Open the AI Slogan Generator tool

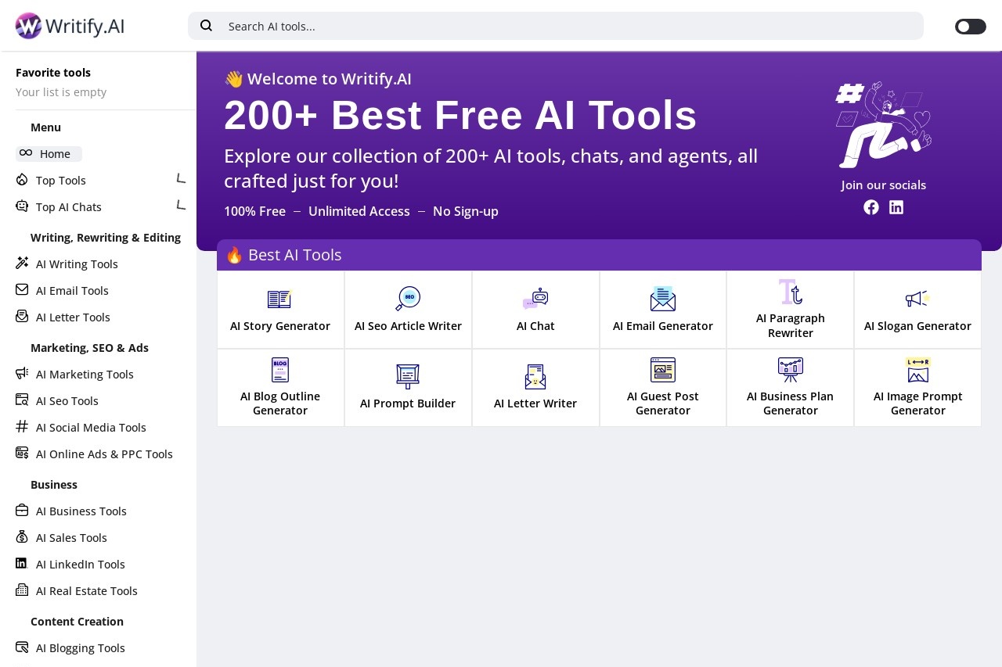tap(917, 310)
